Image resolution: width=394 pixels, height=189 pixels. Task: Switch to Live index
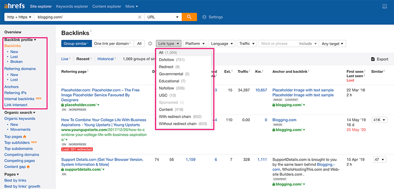coord(65,59)
